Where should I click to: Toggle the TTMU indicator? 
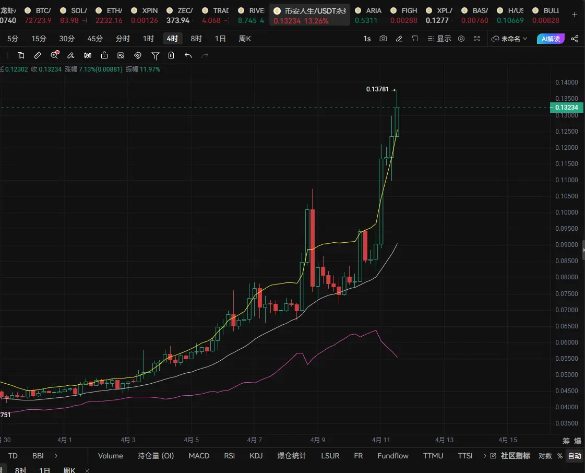click(433, 455)
